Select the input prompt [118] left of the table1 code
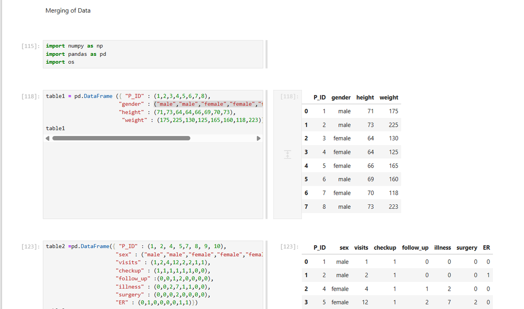Screen dimensions: 524x309 (31, 96)
